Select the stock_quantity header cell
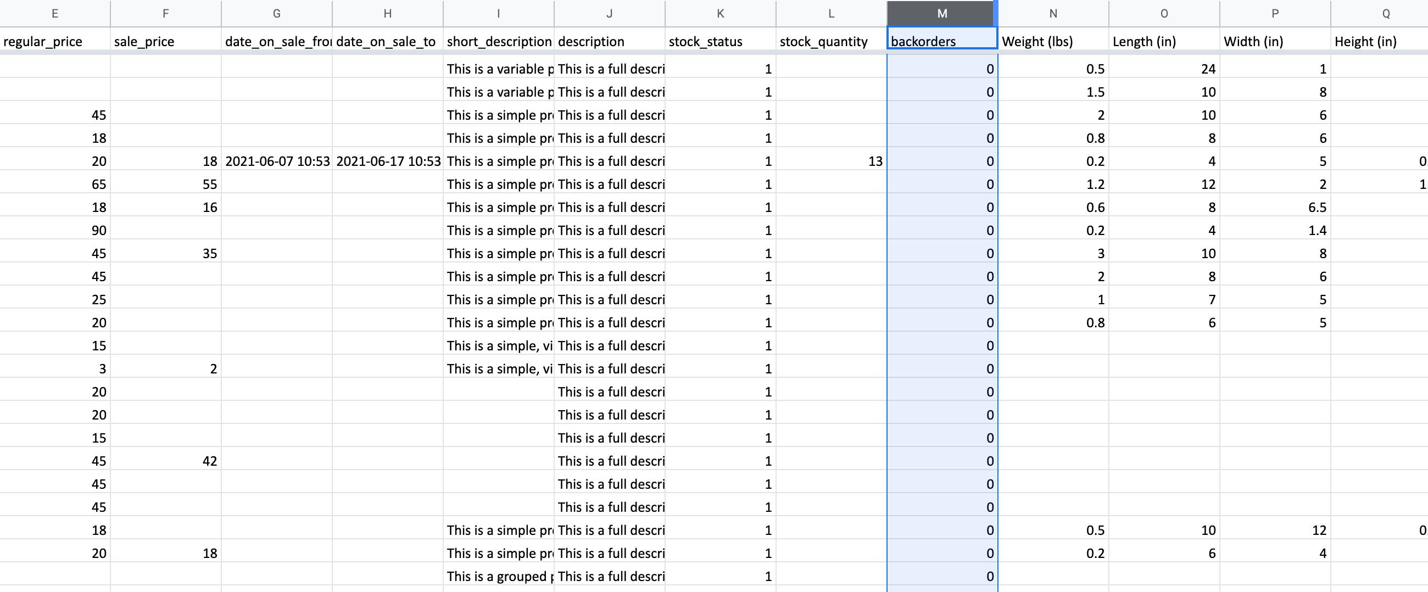This screenshot has width=1428, height=592. 831,41
